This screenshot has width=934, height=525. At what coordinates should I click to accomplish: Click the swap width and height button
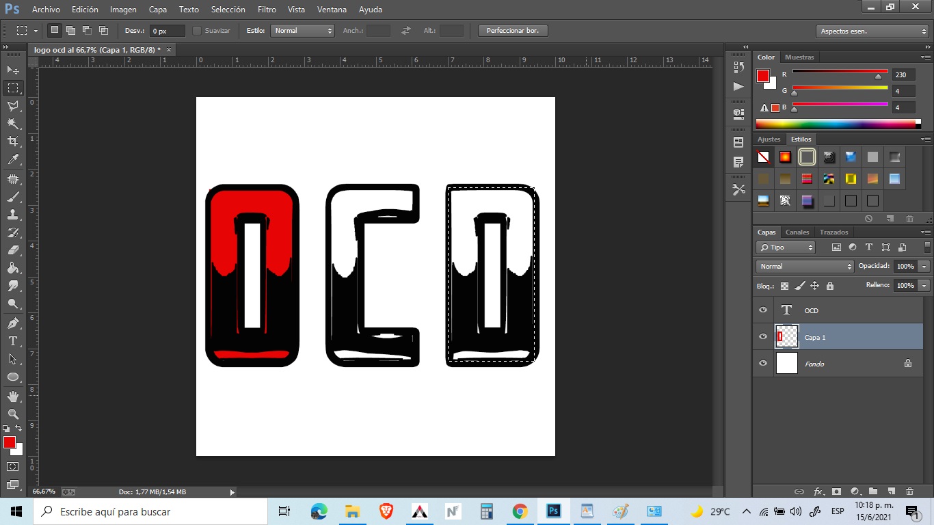[x=406, y=31]
